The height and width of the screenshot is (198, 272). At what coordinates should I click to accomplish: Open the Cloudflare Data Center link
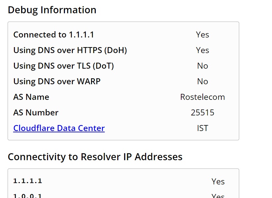tap(59, 128)
